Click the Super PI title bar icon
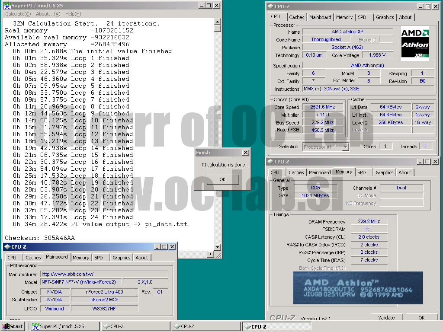Image resolution: width=443 pixels, height=332 pixels. 7,5
